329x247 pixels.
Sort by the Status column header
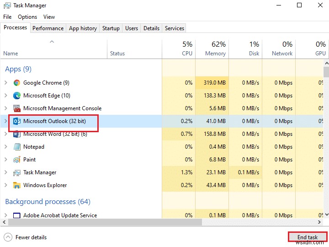coord(134,49)
